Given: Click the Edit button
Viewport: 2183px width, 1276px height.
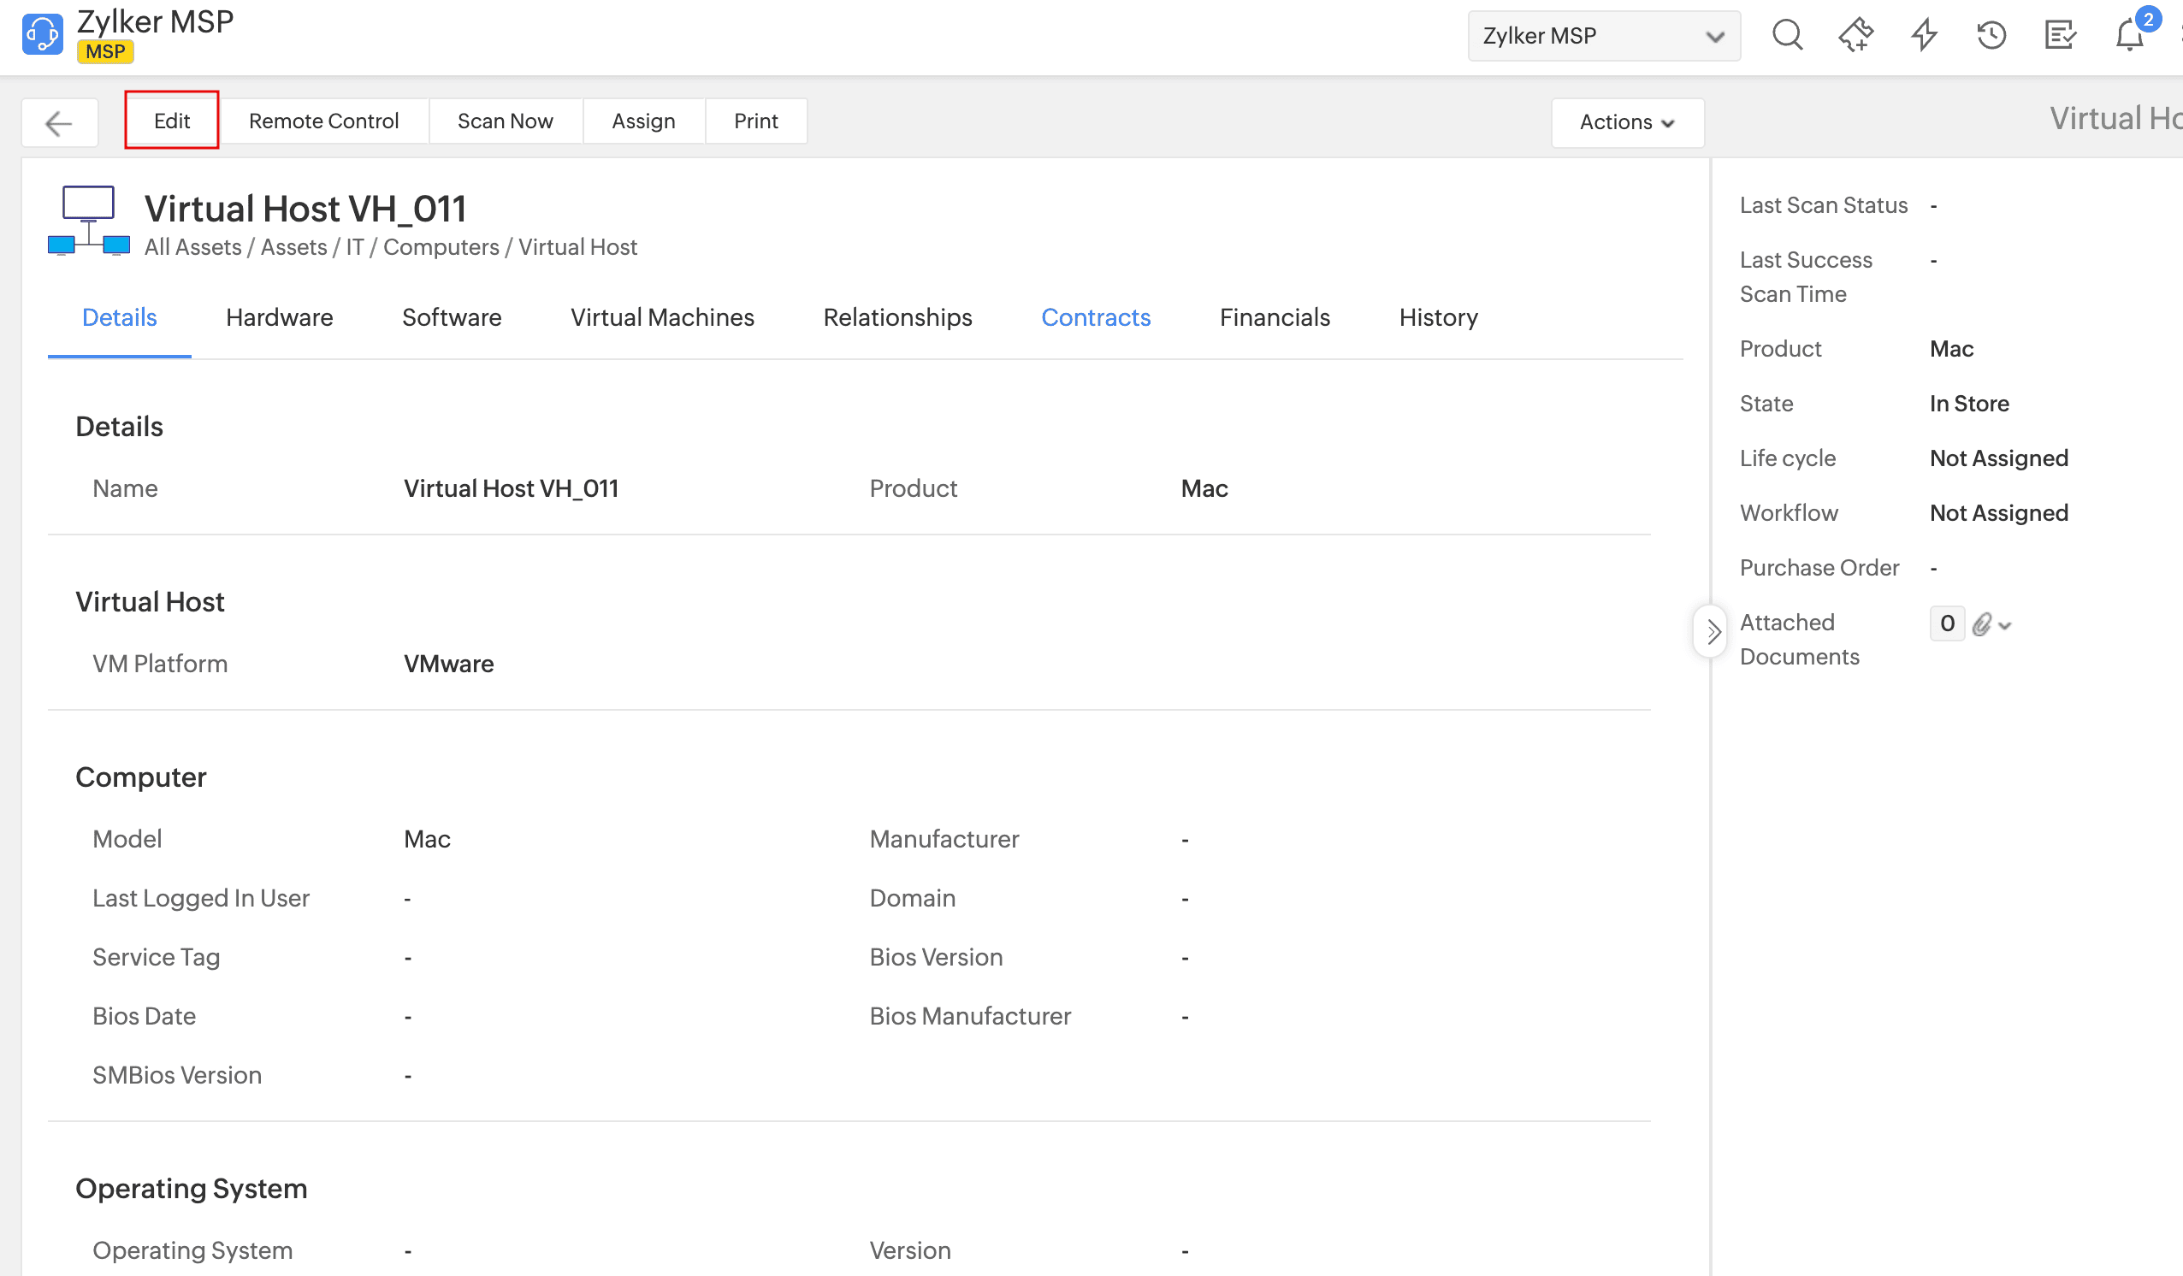Looking at the screenshot, I should pyautogui.click(x=172, y=121).
